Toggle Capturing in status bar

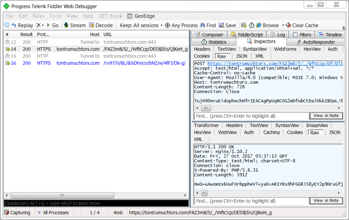pyautogui.click(x=17, y=213)
